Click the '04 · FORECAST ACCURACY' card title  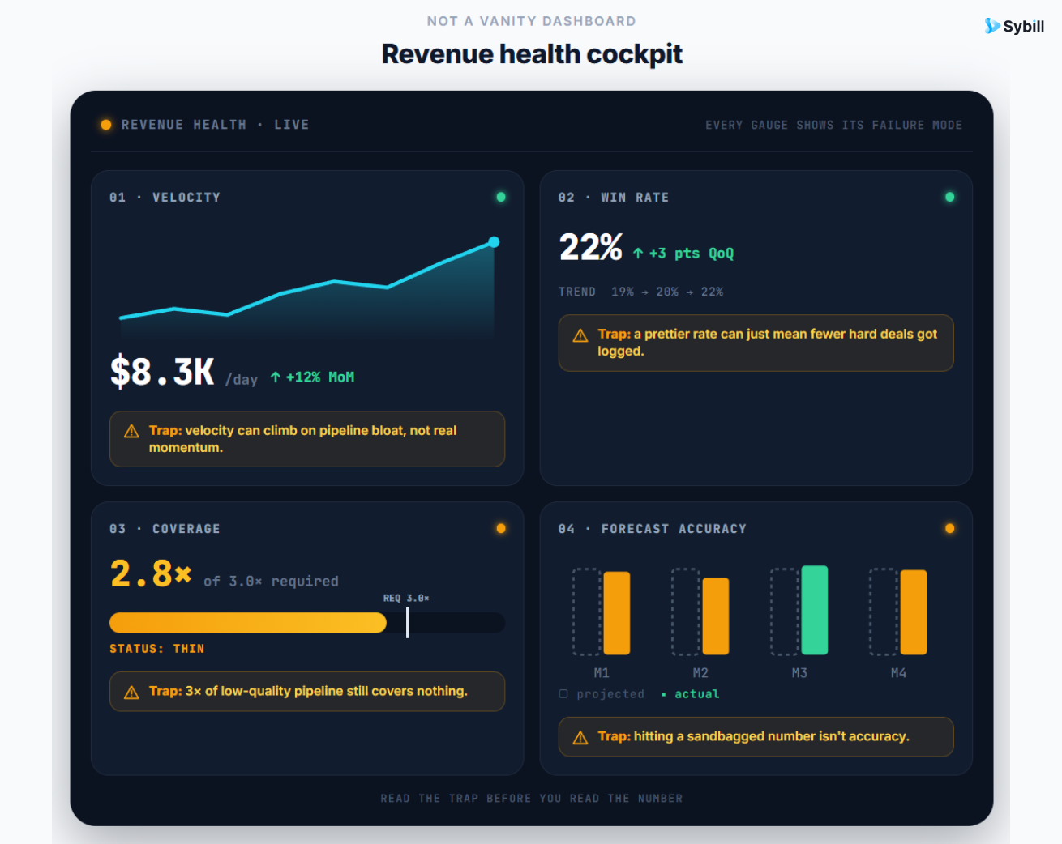pos(653,529)
